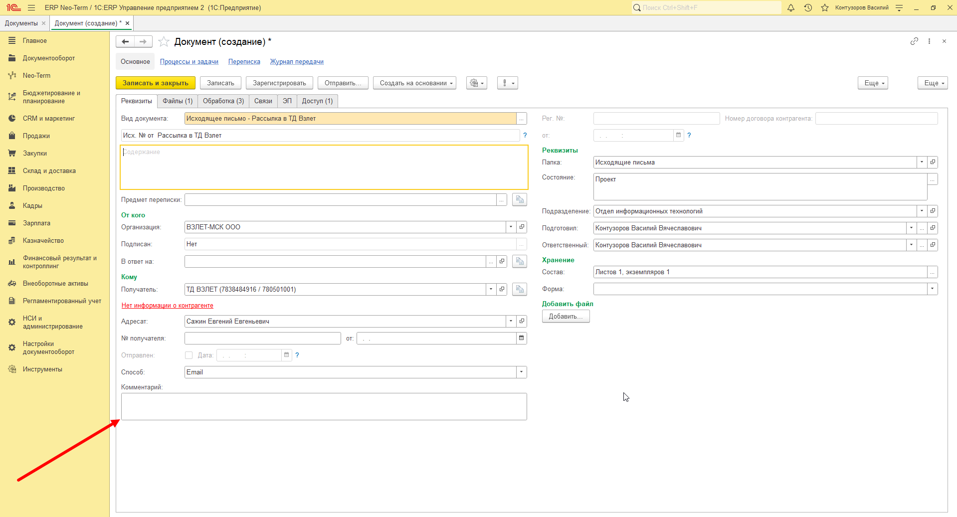Open Процессы и задачи link
Screen dimensions: 957x517
[189, 62]
